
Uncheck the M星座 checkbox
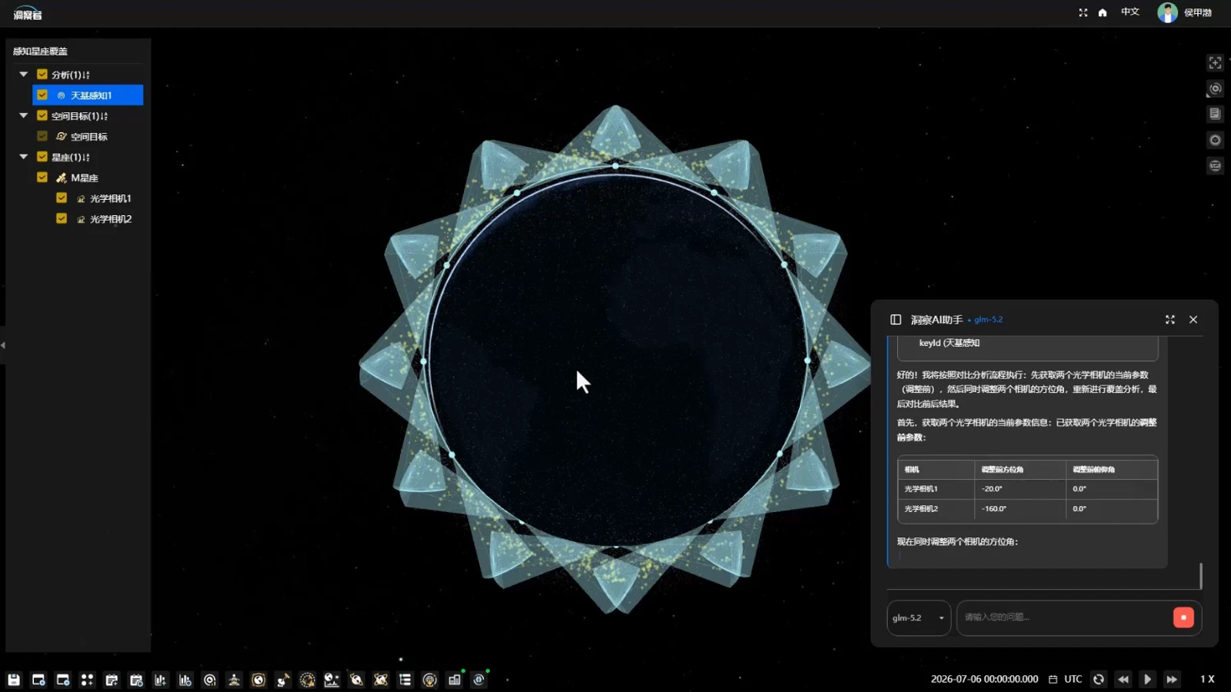coord(42,178)
